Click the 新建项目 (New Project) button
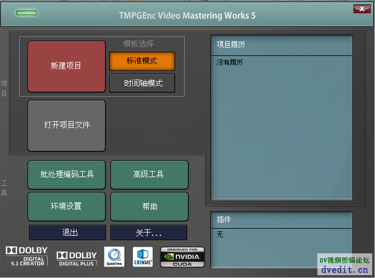375x278 pixels. coord(66,66)
